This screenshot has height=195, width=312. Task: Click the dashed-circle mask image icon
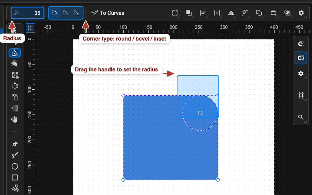click(287, 13)
